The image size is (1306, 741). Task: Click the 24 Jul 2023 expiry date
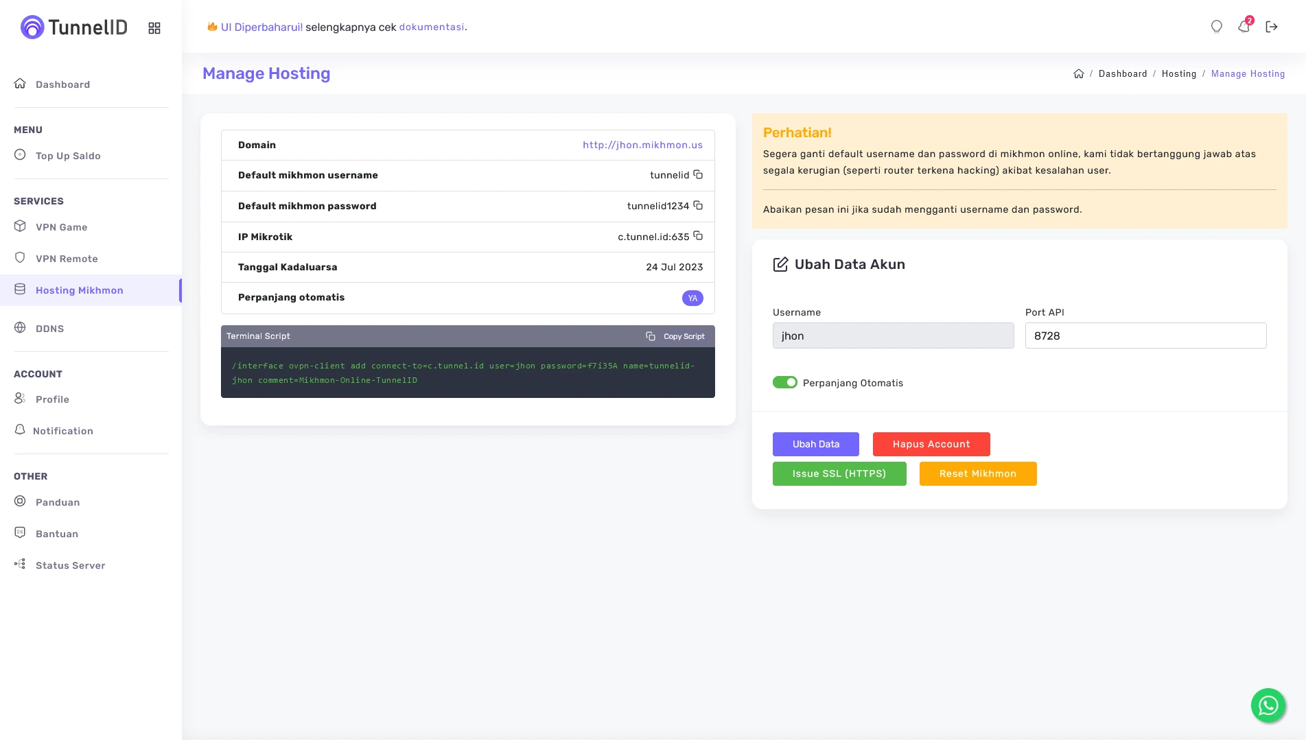pyautogui.click(x=674, y=267)
